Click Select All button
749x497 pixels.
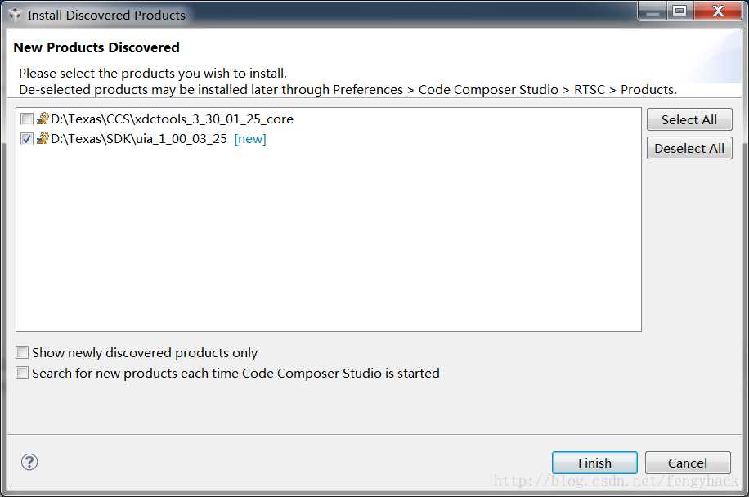coord(689,119)
